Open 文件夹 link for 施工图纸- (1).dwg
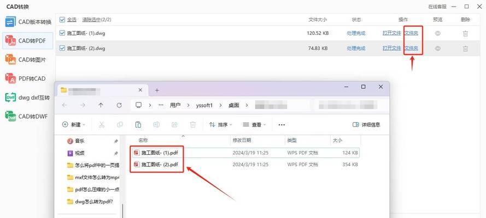Viewport: 486px width, 218px height. 411,33
